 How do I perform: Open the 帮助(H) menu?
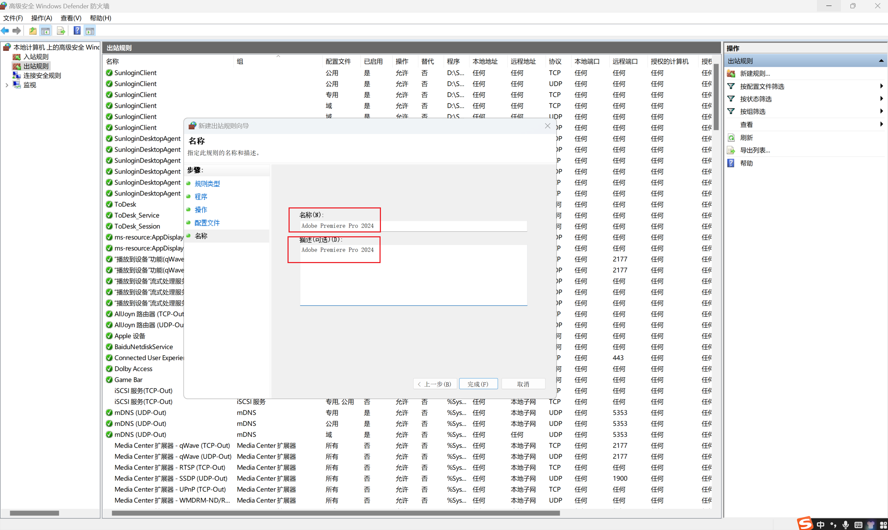point(100,18)
